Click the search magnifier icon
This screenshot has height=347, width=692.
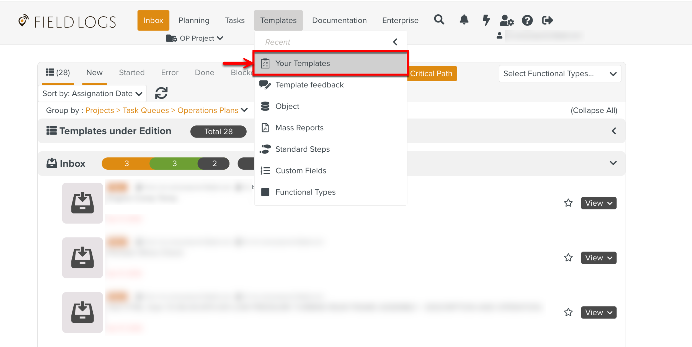click(x=439, y=20)
